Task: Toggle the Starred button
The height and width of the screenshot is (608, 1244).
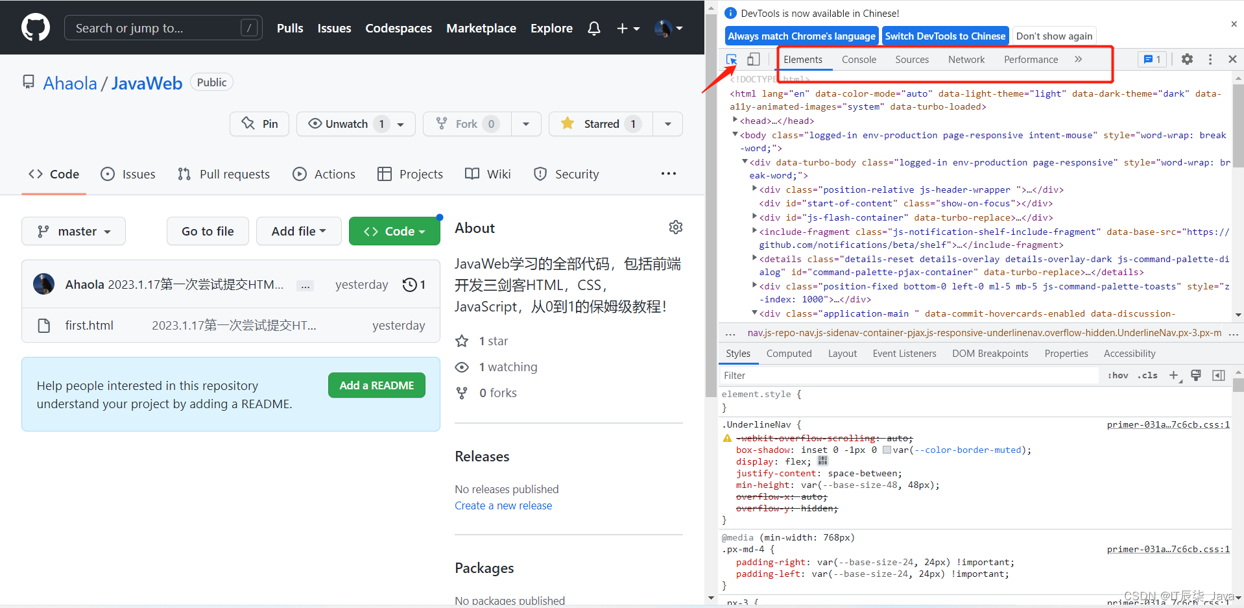Action: click(x=601, y=124)
